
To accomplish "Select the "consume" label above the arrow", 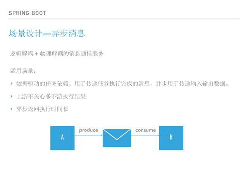I will [x=145, y=130].
